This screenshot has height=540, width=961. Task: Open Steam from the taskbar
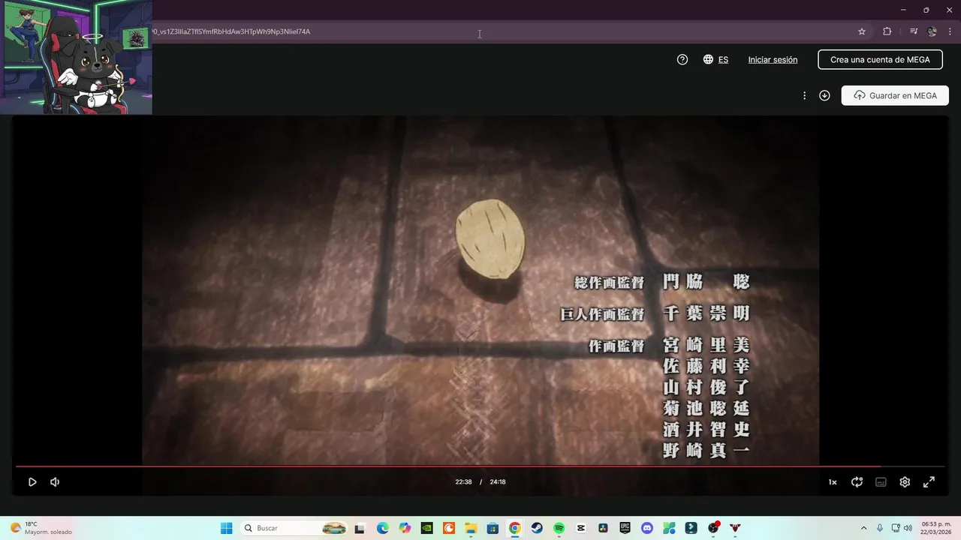click(x=537, y=528)
